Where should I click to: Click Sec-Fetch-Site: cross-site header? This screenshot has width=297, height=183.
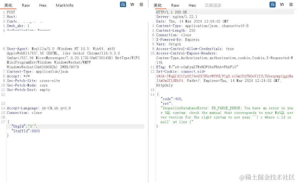click(33, 80)
